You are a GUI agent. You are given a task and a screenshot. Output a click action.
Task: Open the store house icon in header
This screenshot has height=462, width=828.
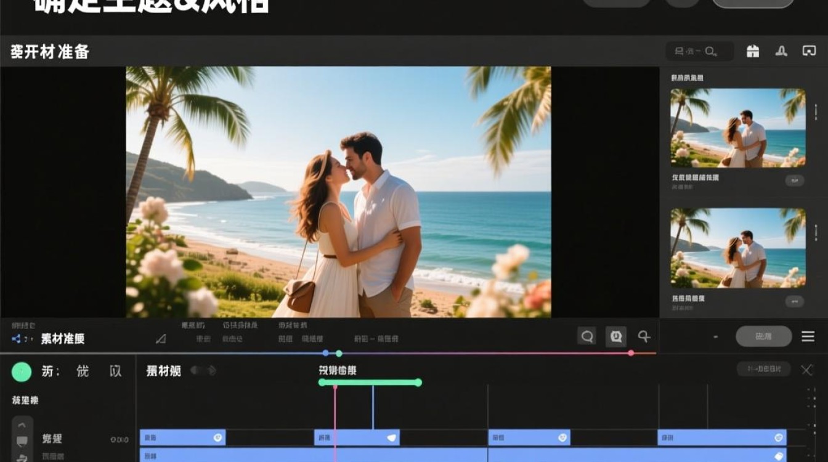[x=753, y=51]
